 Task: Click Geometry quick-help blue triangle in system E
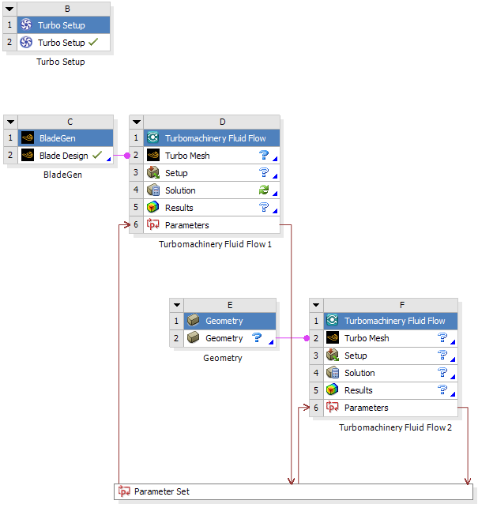(x=271, y=342)
